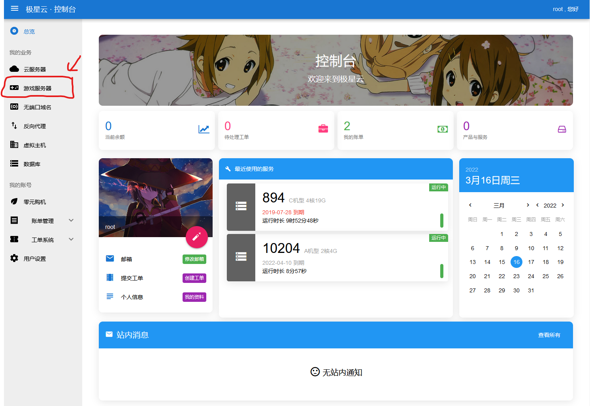
Task: Open 虚拟主机 menu item
Action: [43, 145]
